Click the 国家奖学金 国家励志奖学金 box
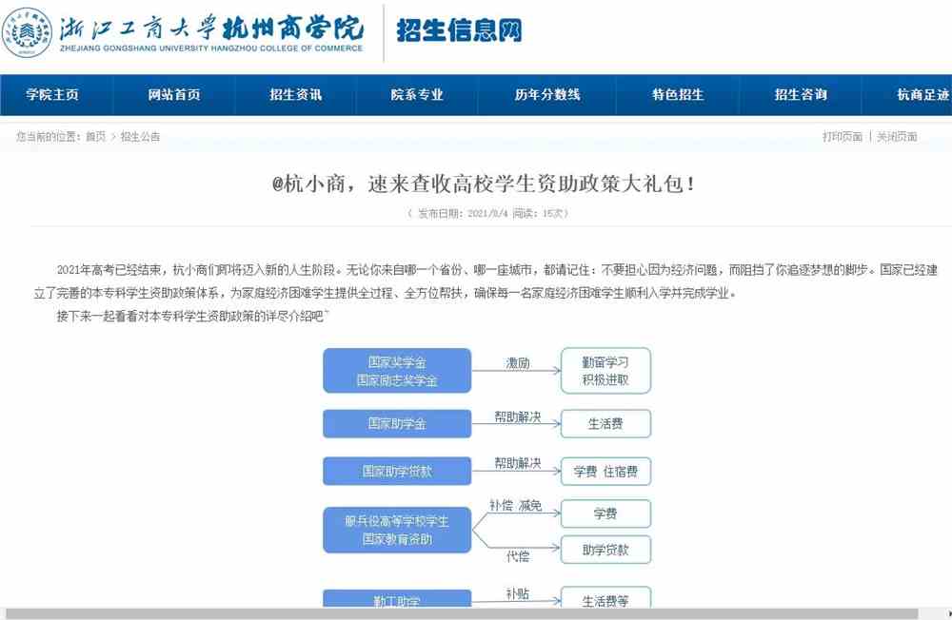Screen dimensions: 952x620 coord(397,371)
